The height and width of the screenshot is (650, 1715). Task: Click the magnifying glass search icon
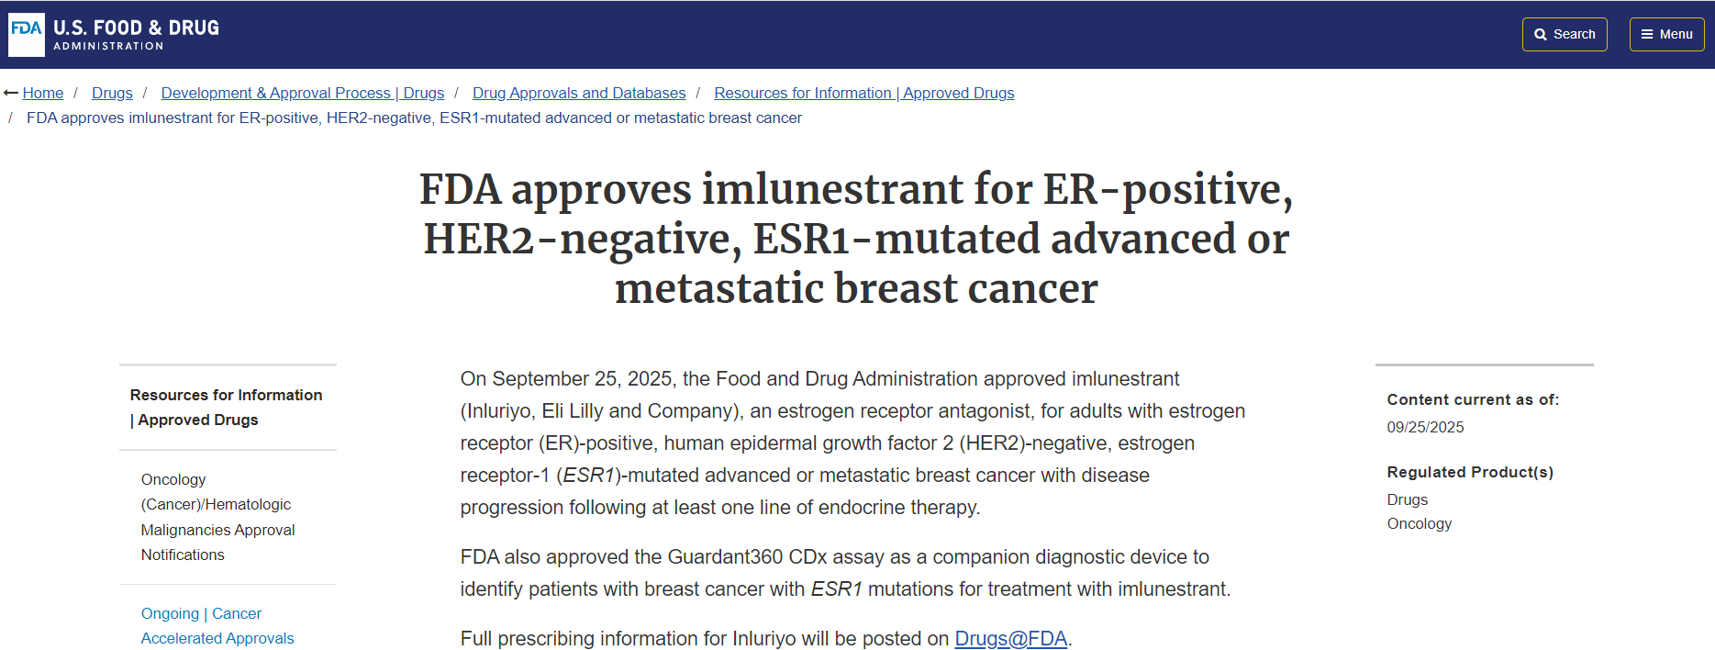click(x=1541, y=35)
